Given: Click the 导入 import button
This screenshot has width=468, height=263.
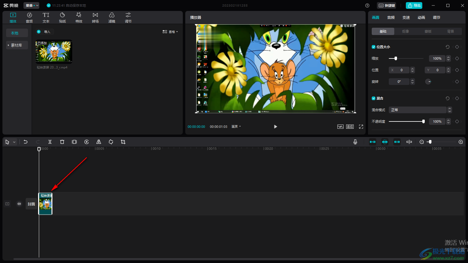Looking at the screenshot, I should click(45, 32).
